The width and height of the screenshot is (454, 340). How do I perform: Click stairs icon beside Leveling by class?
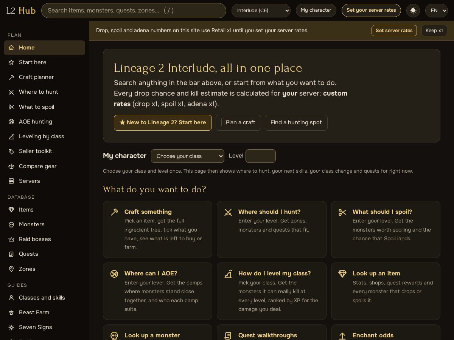(x=11, y=136)
